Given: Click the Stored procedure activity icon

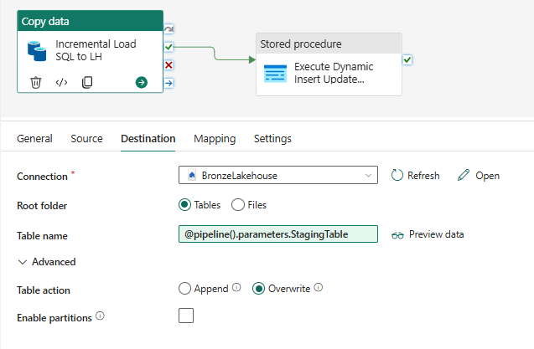Looking at the screenshot, I should [x=275, y=74].
